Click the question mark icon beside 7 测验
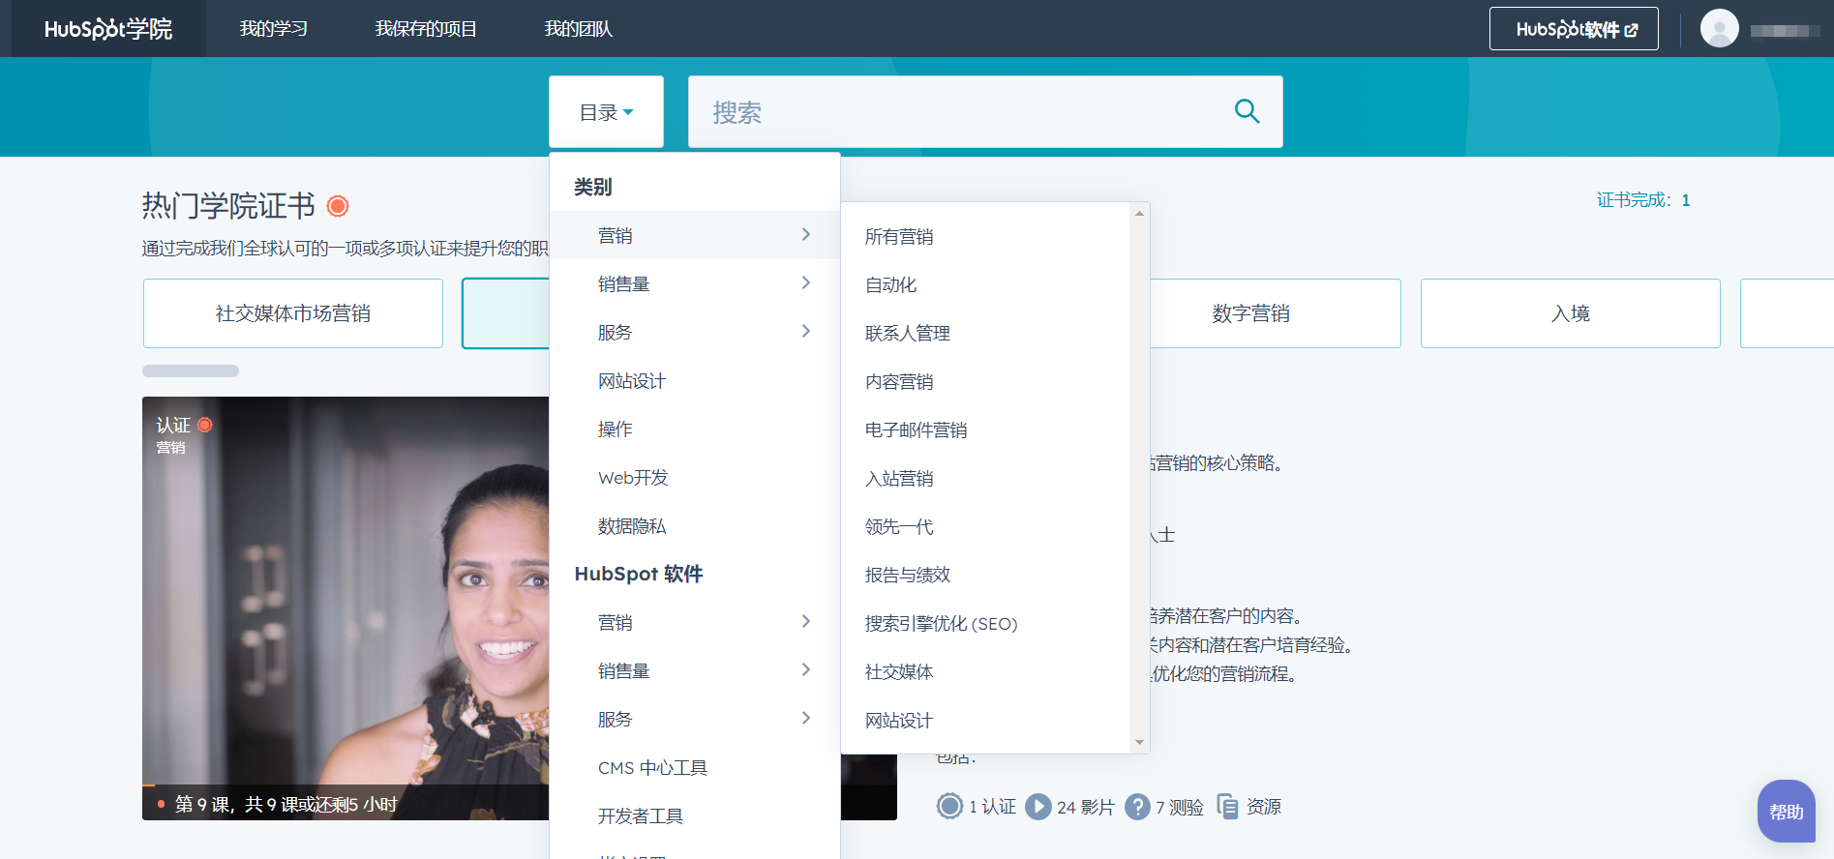 tap(1137, 806)
